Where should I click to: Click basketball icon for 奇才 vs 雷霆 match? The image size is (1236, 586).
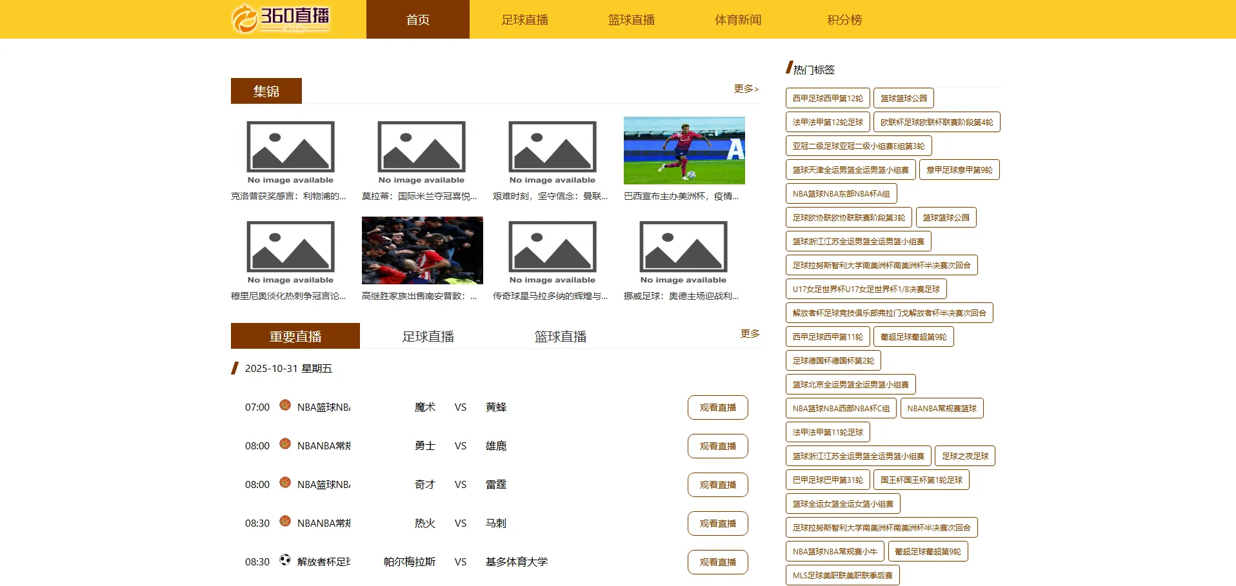pyautogui.click(x=285, y=482)
